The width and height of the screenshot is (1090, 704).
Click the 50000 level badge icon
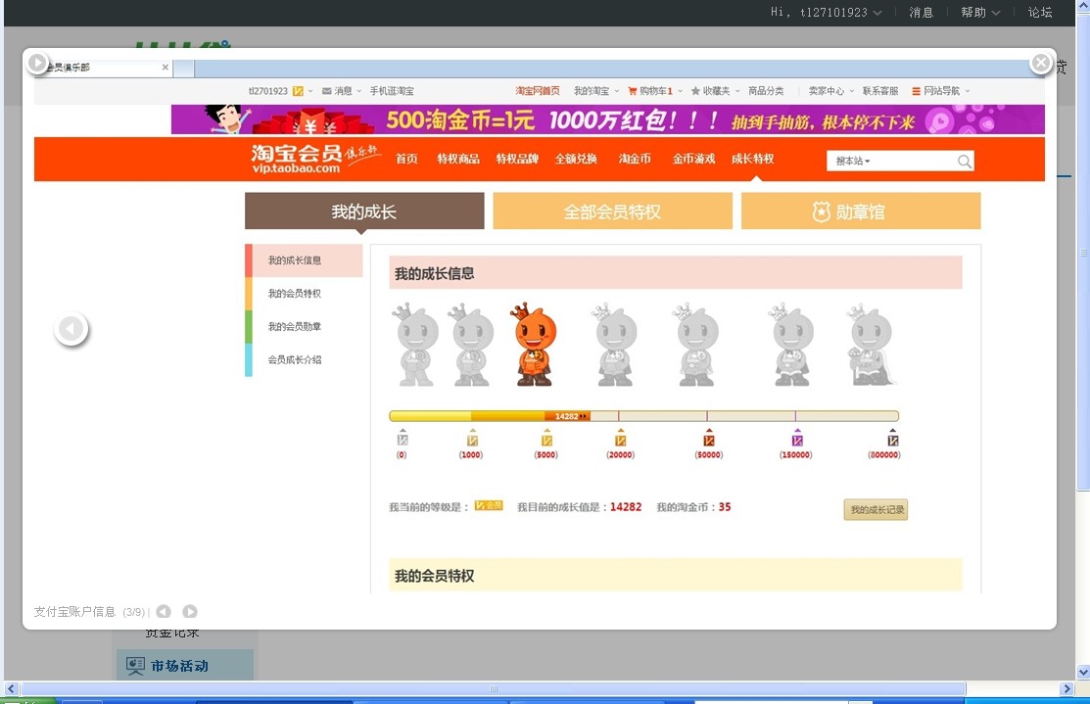coord(708,440)
